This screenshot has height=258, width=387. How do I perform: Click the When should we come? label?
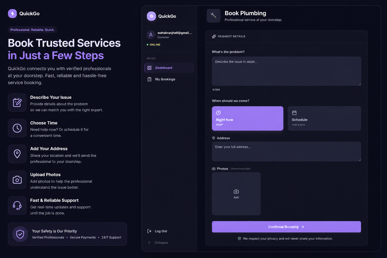point(231,101)
